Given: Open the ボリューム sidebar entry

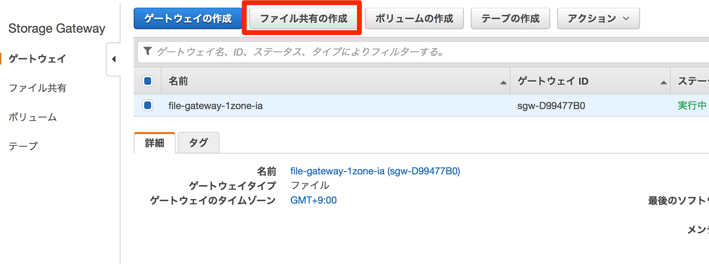Looking at the screenshot, I should [32, 117].
